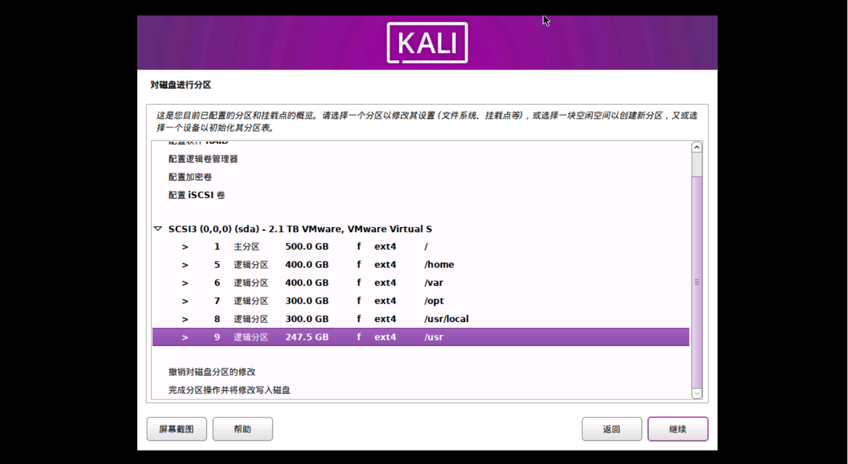
Task: Expand the /usr/local partition row
Action: pos(185,319)
